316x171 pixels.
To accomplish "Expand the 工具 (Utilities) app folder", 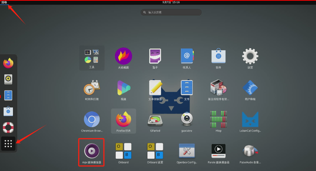I will [92, 56].
